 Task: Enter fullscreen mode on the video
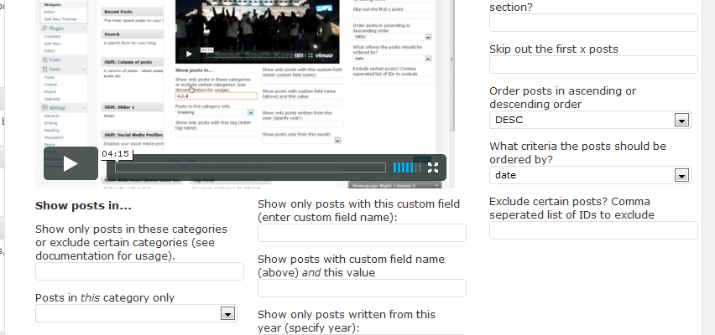(433, 167)
